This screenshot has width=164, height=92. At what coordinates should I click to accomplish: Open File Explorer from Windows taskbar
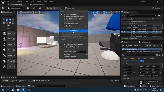click(18, 90)
